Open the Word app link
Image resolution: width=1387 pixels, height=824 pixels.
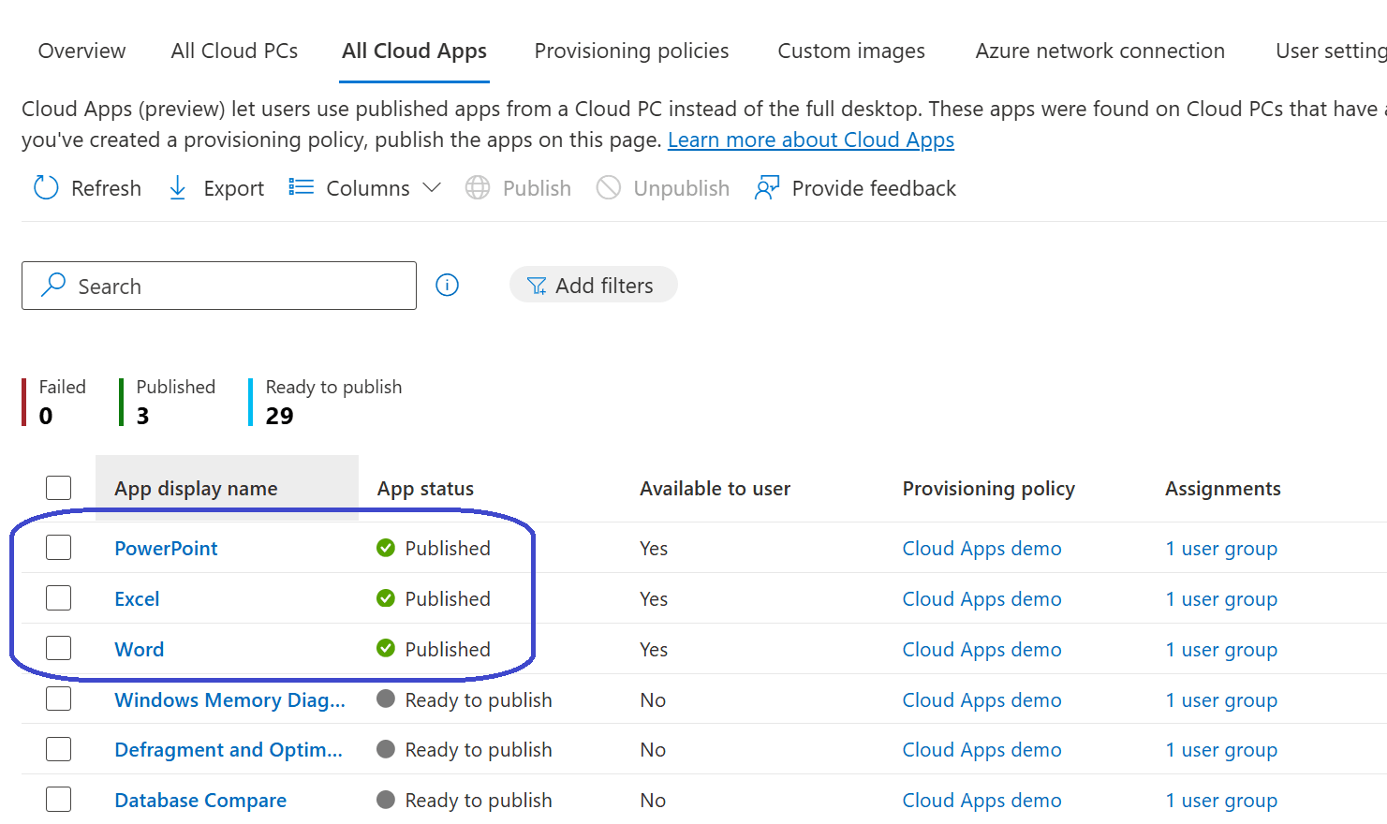point(140,650)
